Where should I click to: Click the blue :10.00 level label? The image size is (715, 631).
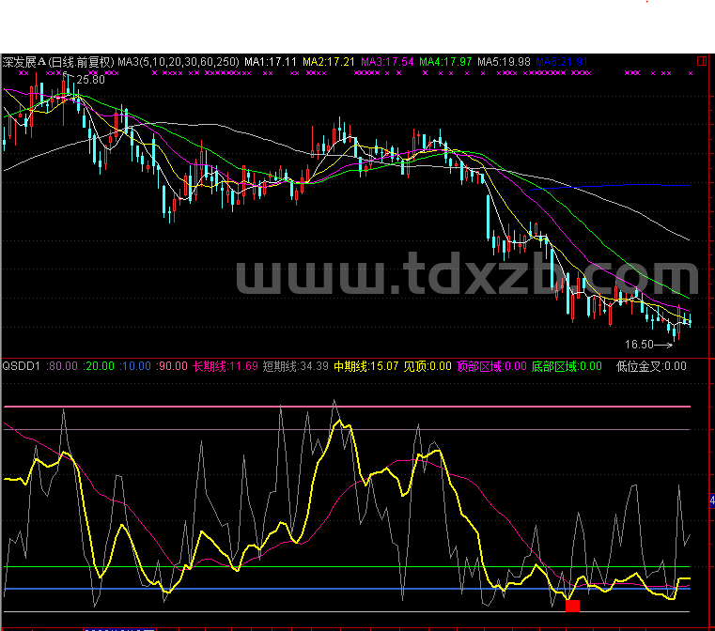pyautogui.click(x=135, y=366)
